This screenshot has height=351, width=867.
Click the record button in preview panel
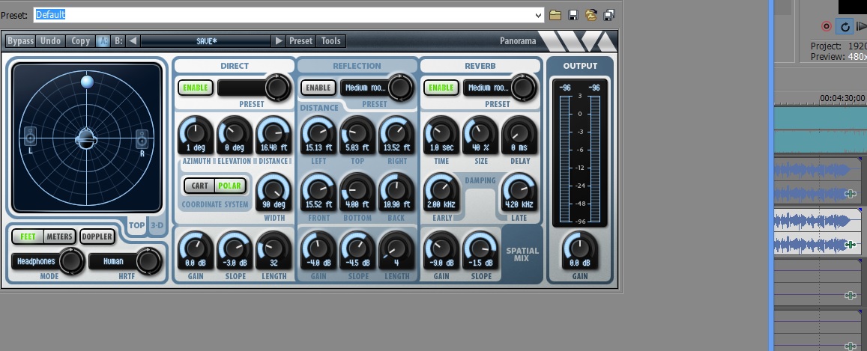tap(826, 26)
